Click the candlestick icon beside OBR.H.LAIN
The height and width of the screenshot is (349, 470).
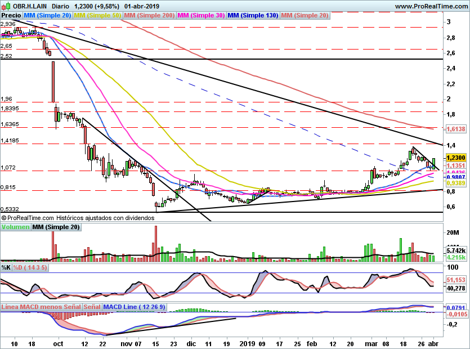(6, 6)
